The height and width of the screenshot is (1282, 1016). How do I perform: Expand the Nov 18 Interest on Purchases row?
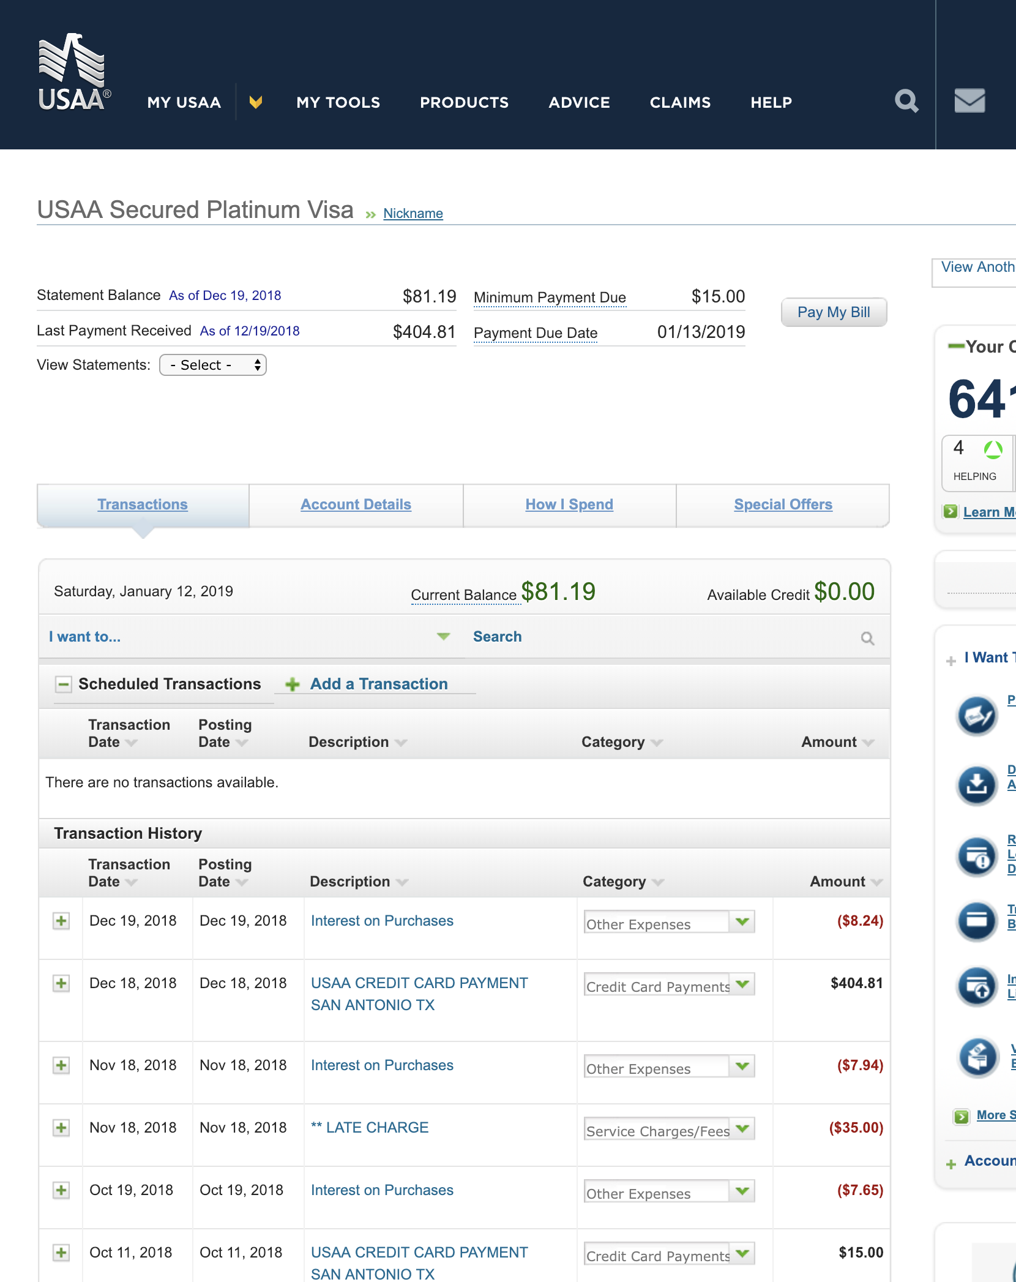pos(61,1065)
